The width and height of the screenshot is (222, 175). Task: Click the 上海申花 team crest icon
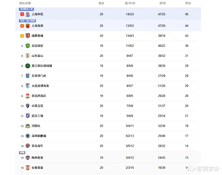click(28, 14)
